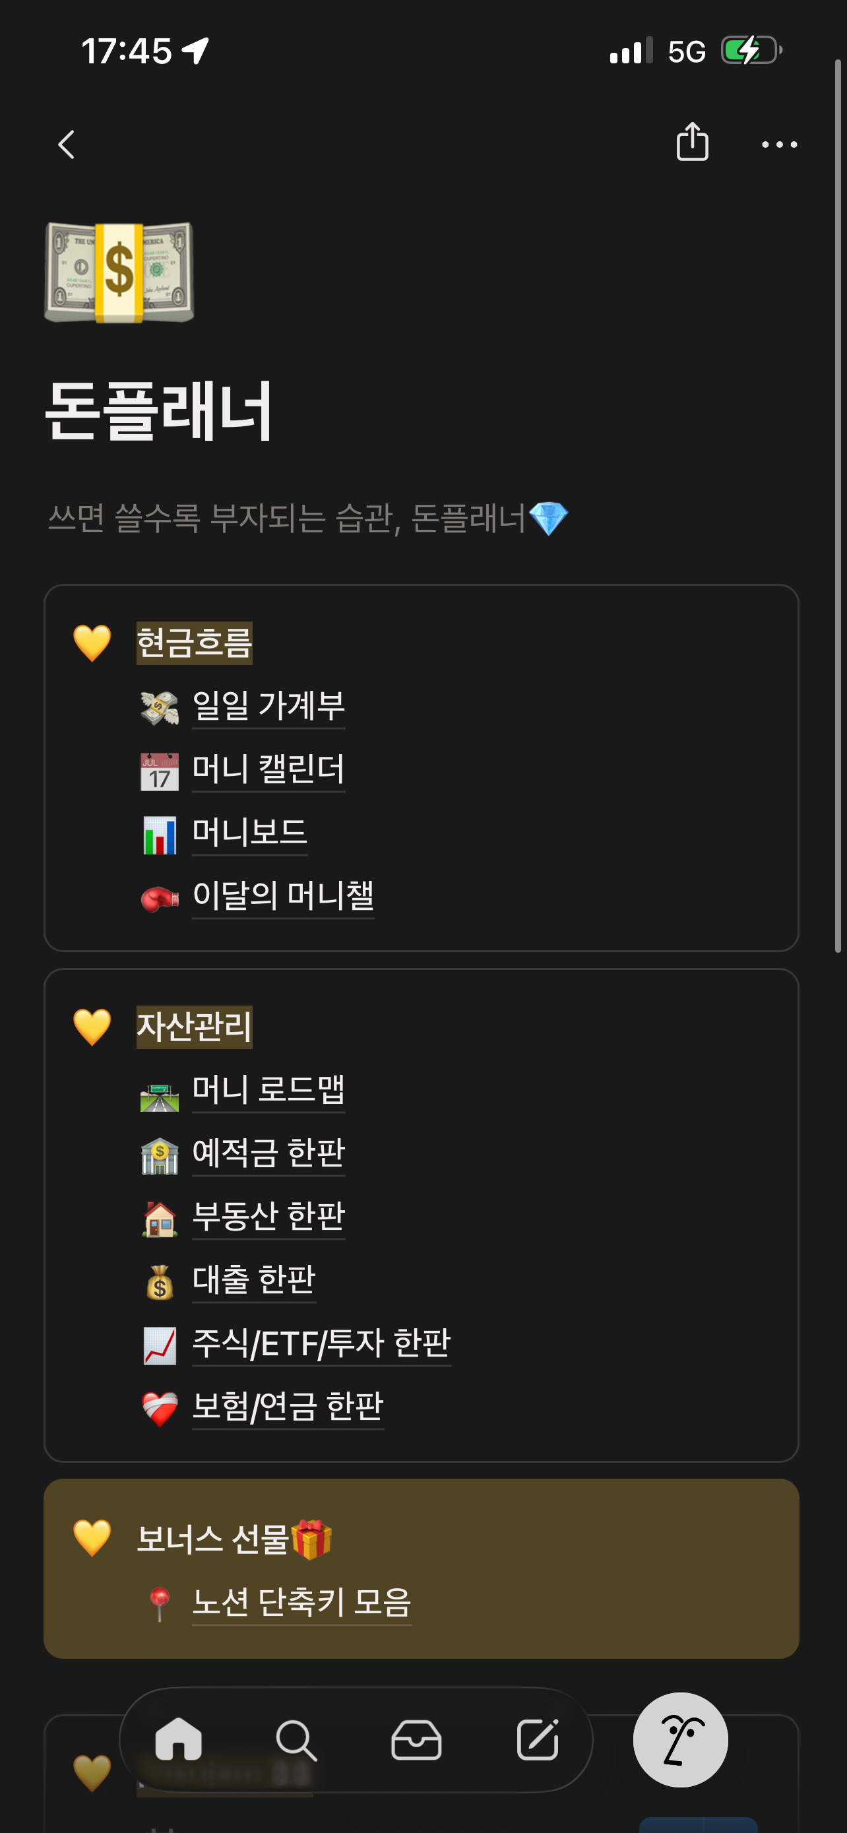This screenshot has height=1833, width=847.
Task: Select the 머니 로드맵 page
Action: 268,1090
